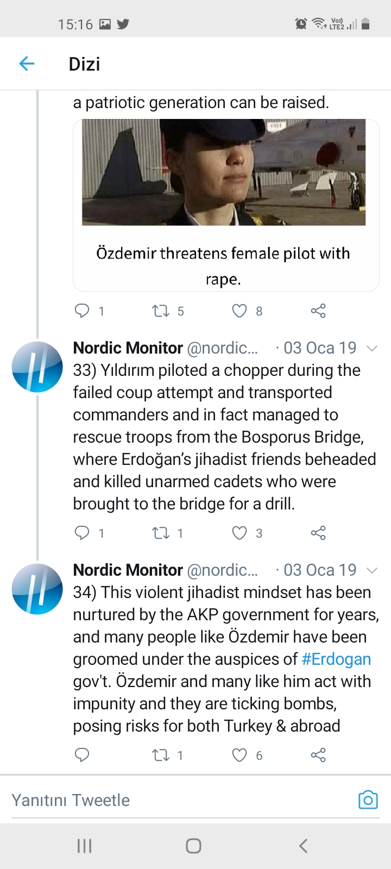Tap the back arrow next to Dizi
391x869 pixels.
(x=27, y=64)
